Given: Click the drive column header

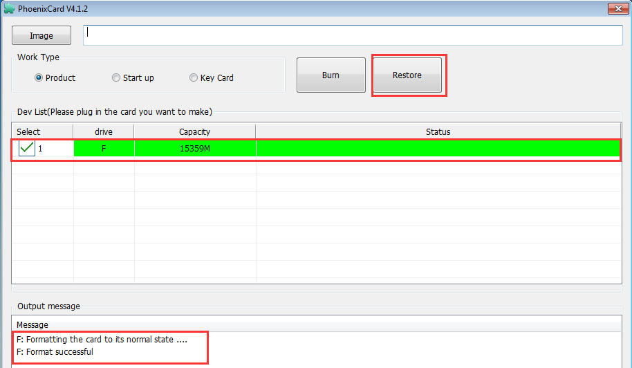Looking at the screenshot, I should [x=104, y=132].
